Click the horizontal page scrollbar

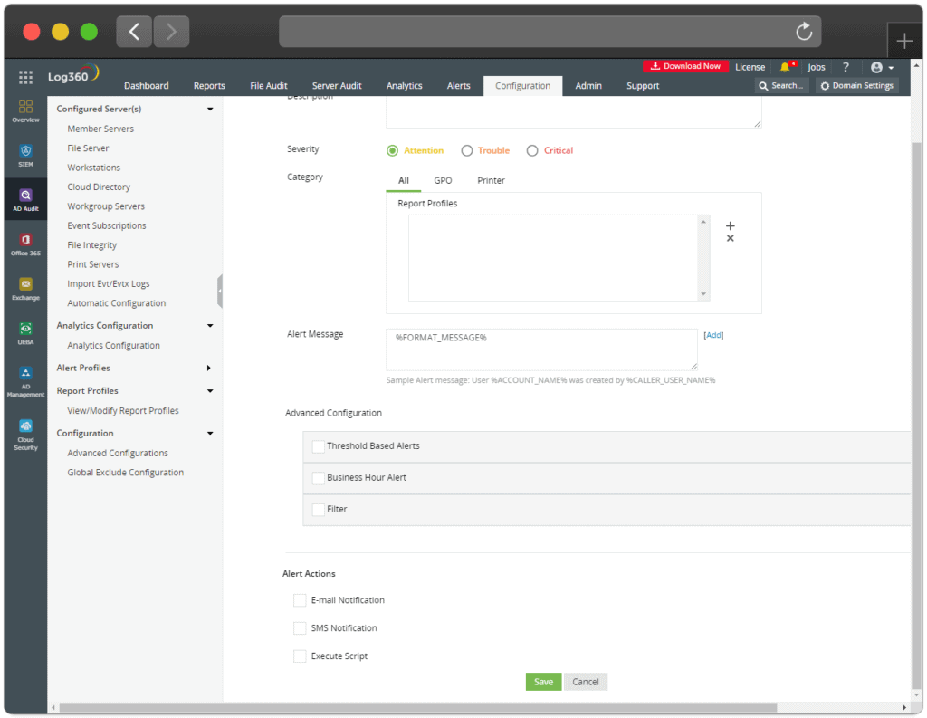tap(417, 707)
